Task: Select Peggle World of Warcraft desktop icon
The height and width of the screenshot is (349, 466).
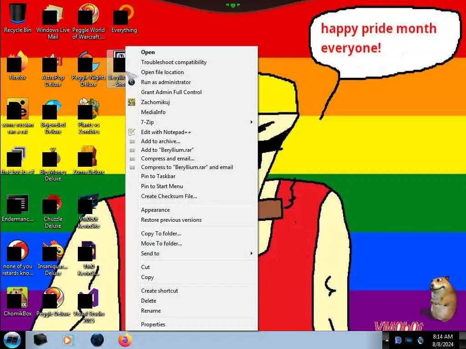Action: click(x=88, y=21)
